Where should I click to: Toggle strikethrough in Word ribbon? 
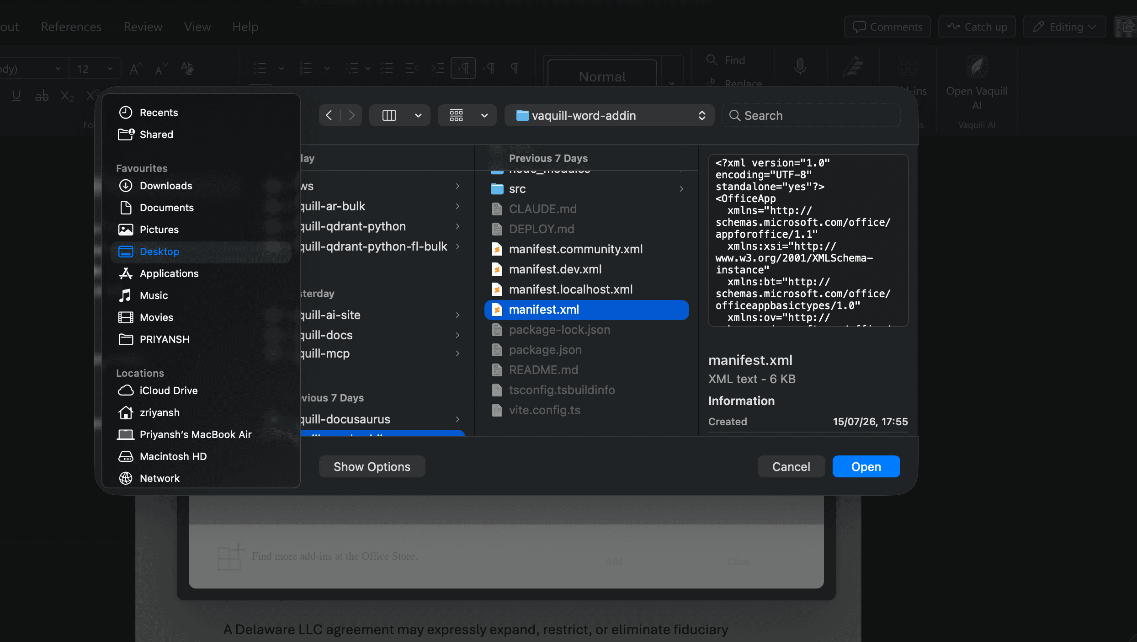click(42, 95)
